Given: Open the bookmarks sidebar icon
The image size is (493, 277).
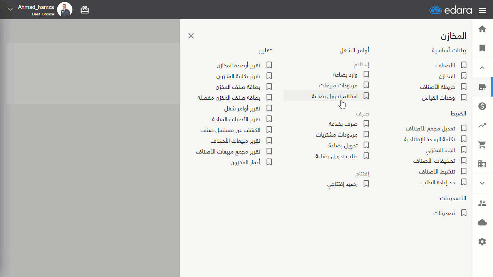Looking at the screenshot, I should click(482, 48).
